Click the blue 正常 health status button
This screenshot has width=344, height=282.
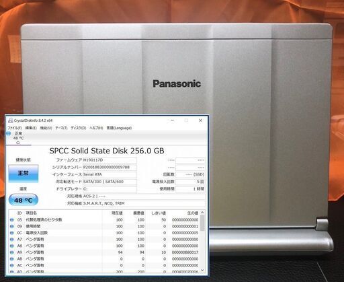coord(24,174)
